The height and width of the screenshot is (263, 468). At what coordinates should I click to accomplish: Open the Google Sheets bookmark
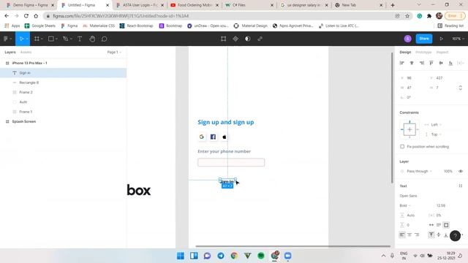tap(40, 26)
